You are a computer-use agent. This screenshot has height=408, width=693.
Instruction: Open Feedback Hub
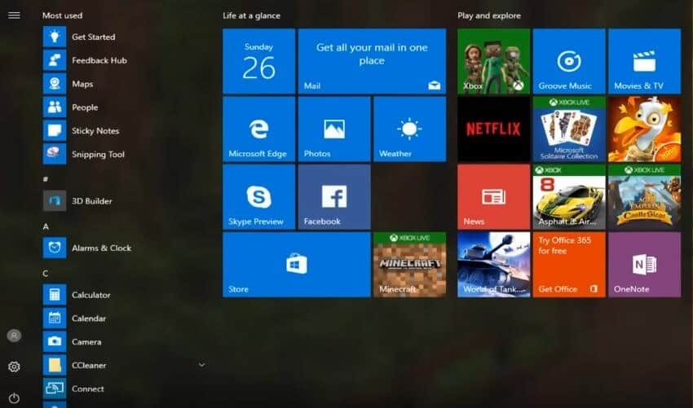(x=126, y=60)
